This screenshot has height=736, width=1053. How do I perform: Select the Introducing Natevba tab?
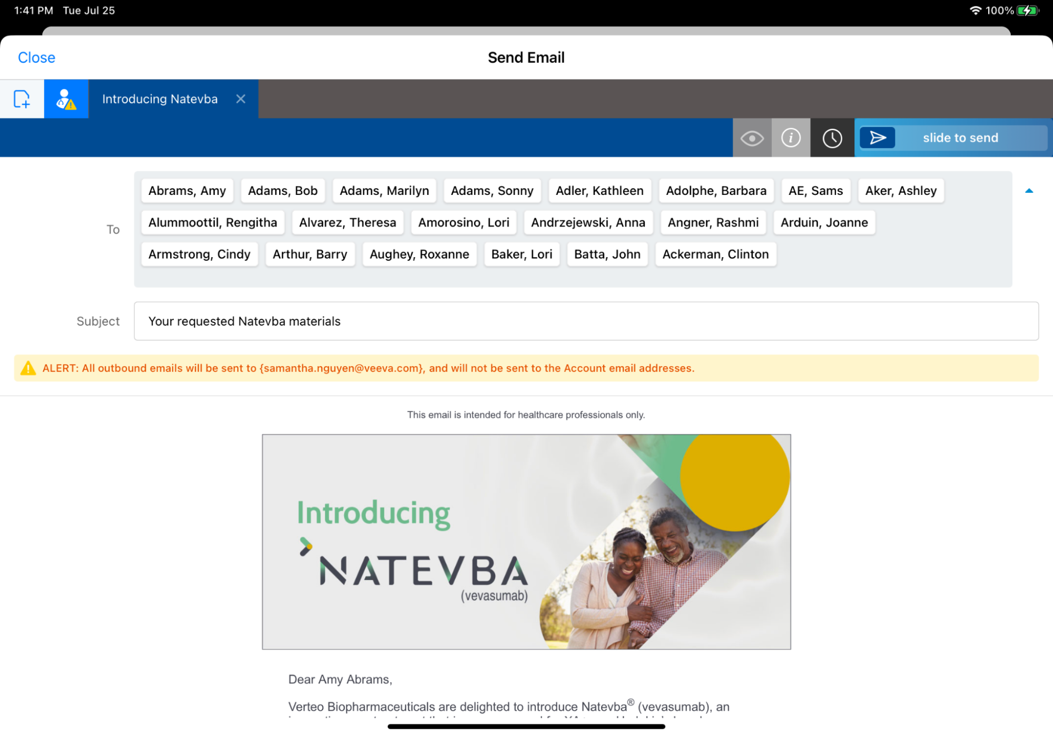point(160,99)
